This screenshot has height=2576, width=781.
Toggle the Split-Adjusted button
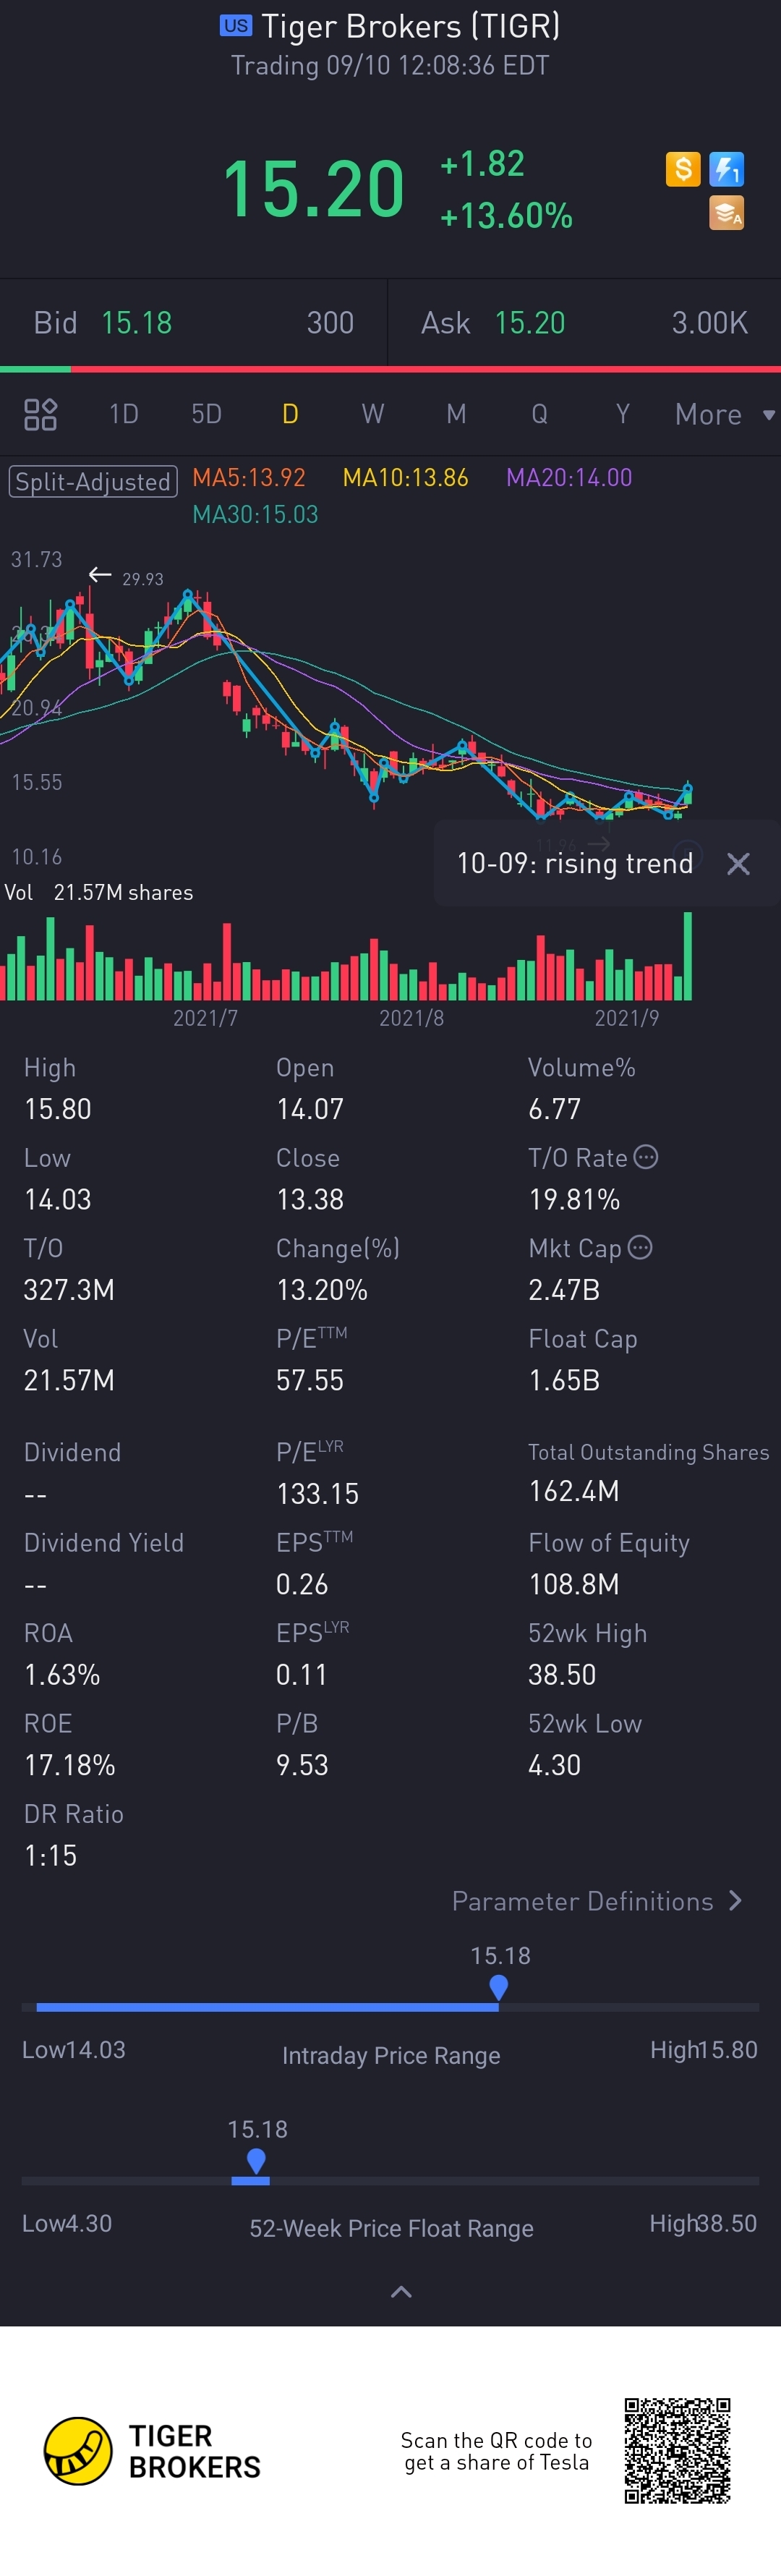pos(93,481)
